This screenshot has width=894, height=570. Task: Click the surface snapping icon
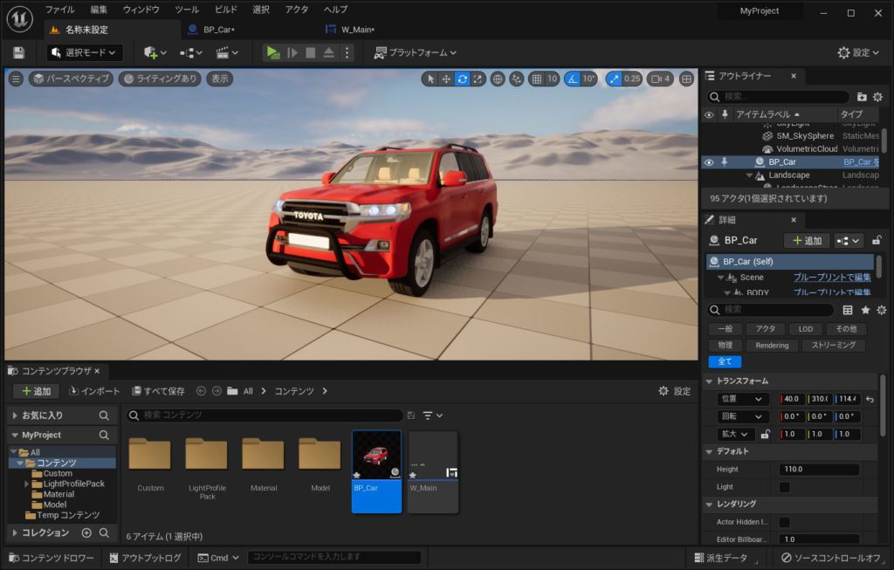pos(517,79)
